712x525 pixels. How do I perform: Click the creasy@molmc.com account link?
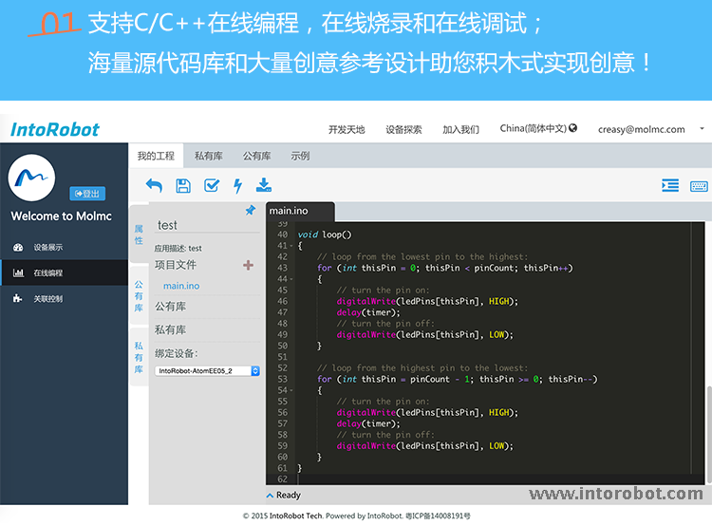tap(641, 129)
